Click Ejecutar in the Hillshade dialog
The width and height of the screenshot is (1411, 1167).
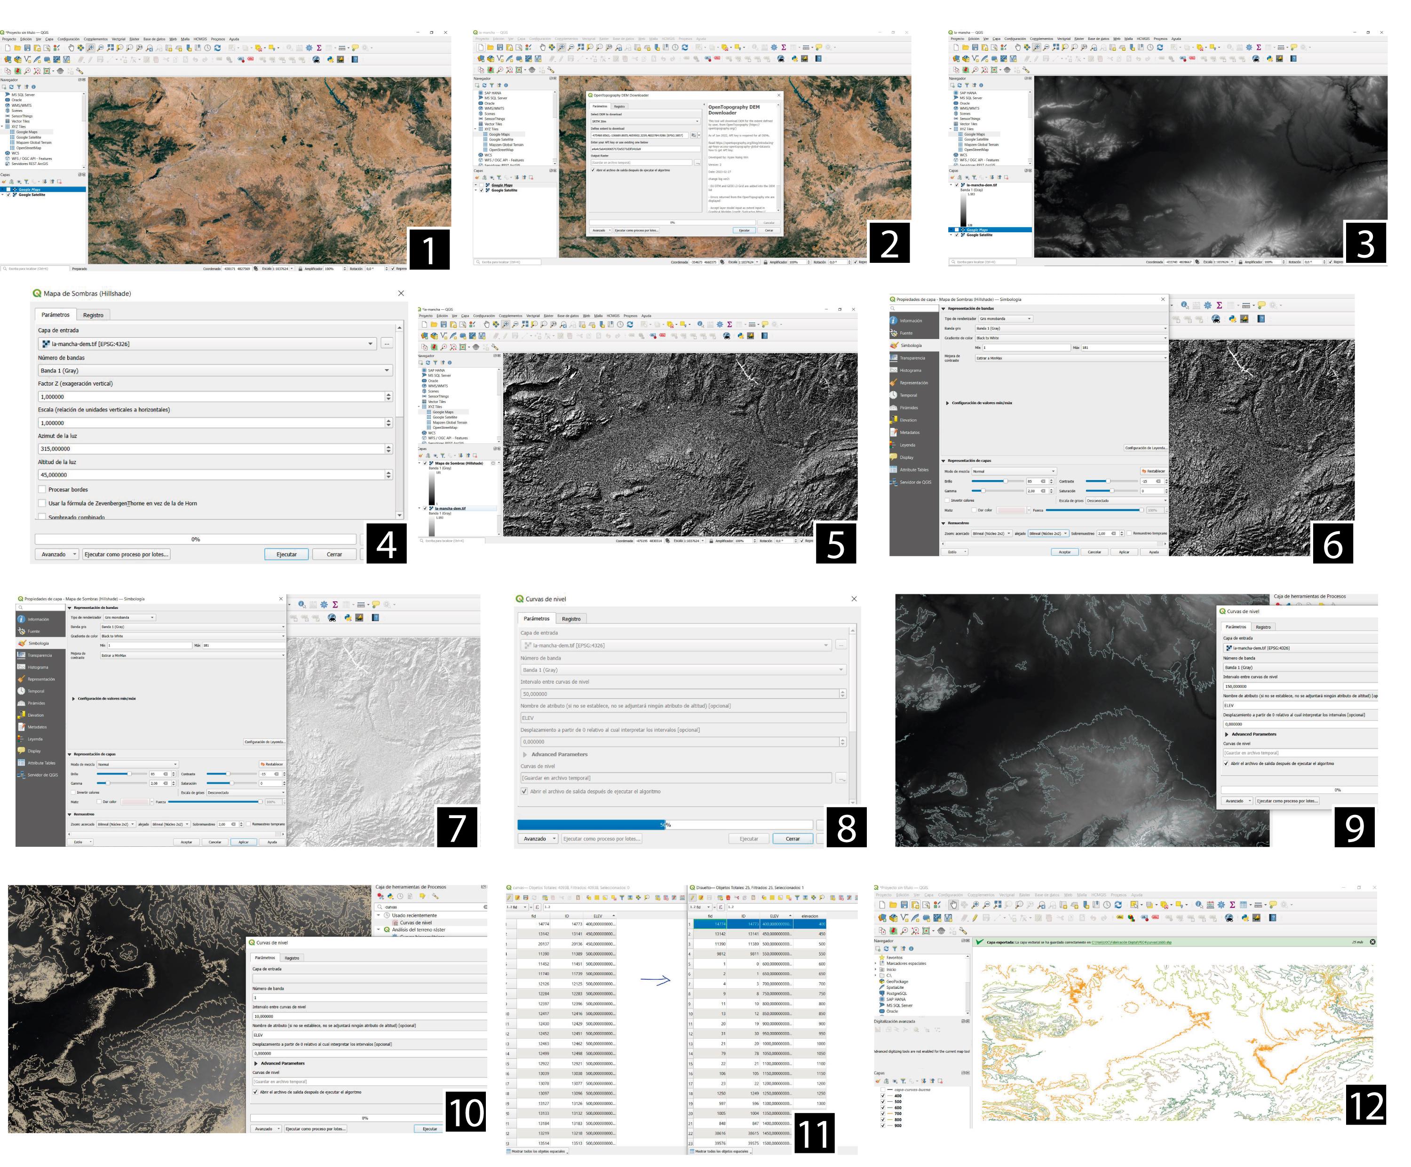point(286,554)
